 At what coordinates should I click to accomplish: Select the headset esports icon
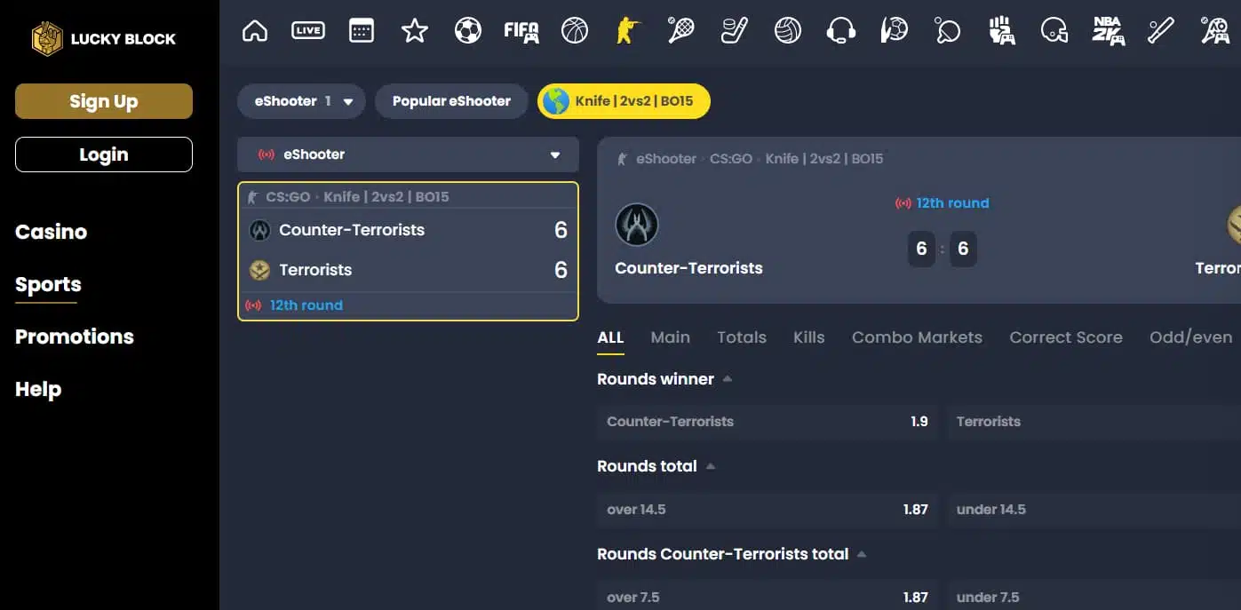coord(841,31)
